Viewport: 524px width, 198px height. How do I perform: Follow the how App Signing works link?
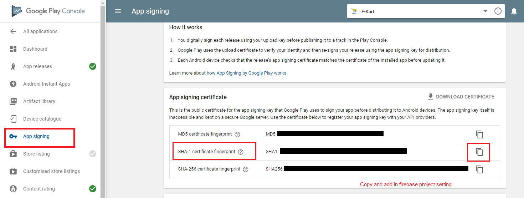click(247, 73)
